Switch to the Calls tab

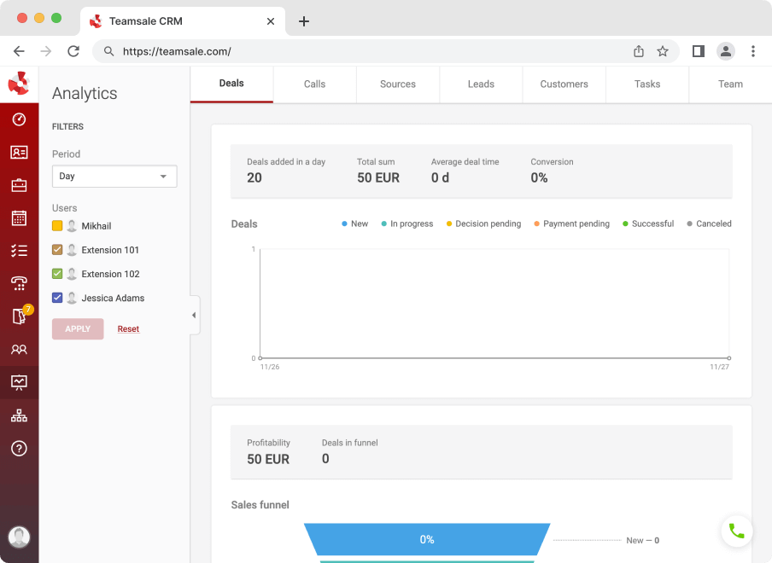click(314, 84)
